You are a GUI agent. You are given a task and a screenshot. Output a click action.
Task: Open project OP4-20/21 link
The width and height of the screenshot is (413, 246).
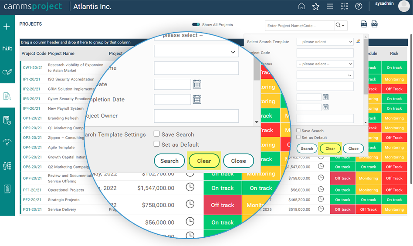tap(32, 147)
